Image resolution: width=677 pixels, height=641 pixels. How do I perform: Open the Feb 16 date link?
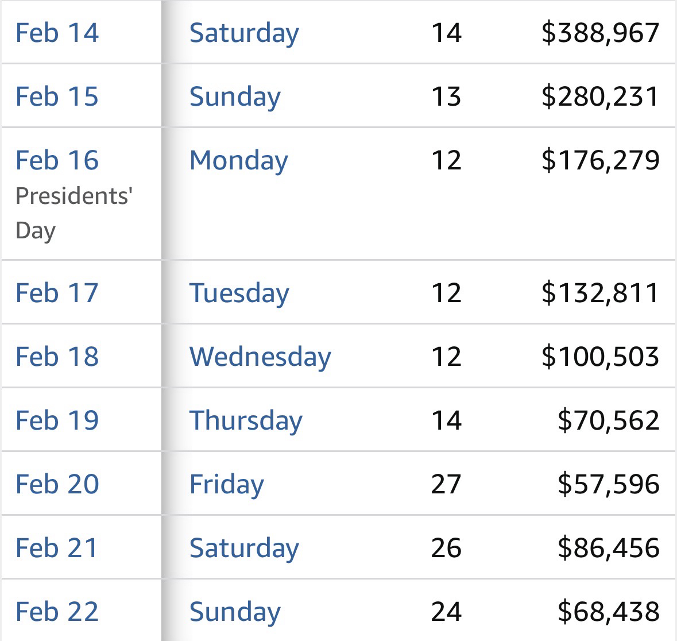(x=57, y=160)
